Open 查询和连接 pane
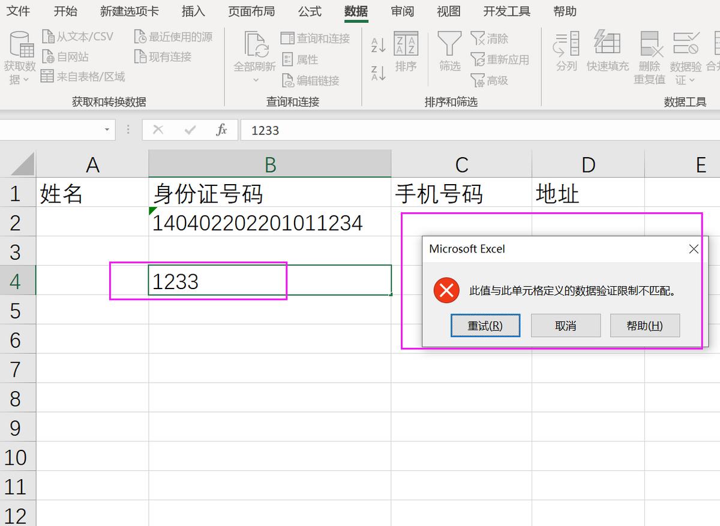Image resolution: width=720 pixels, height=526 pixels. tap(316, 38)
